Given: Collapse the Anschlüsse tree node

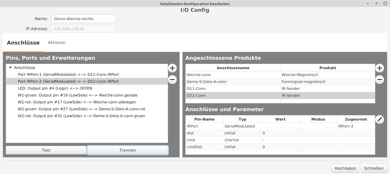Looking at the screenshot, I should tap(11, 67).
